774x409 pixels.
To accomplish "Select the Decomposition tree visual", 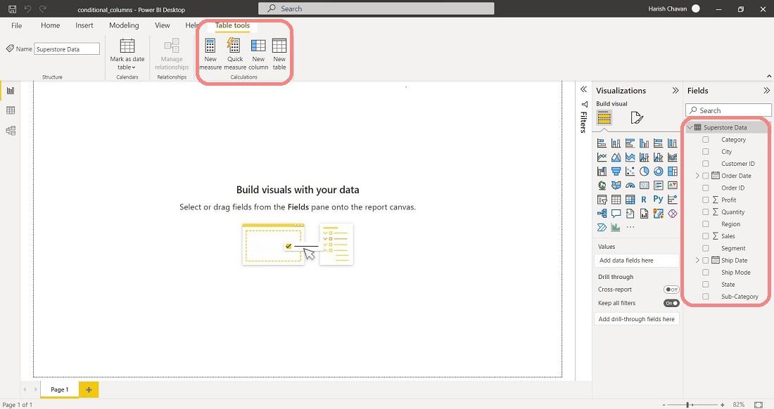I will coord(602,214).
